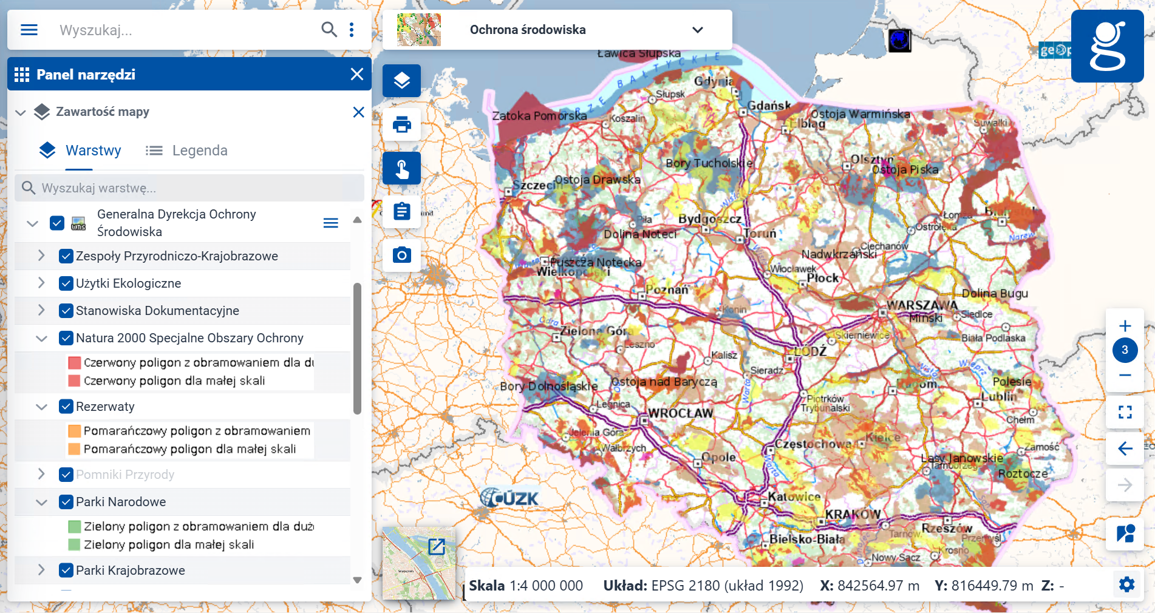Expand the Parki Krajobrazowe tree item
The width and height of the screenshot is (1155, 613).
(x=41, y=571)
